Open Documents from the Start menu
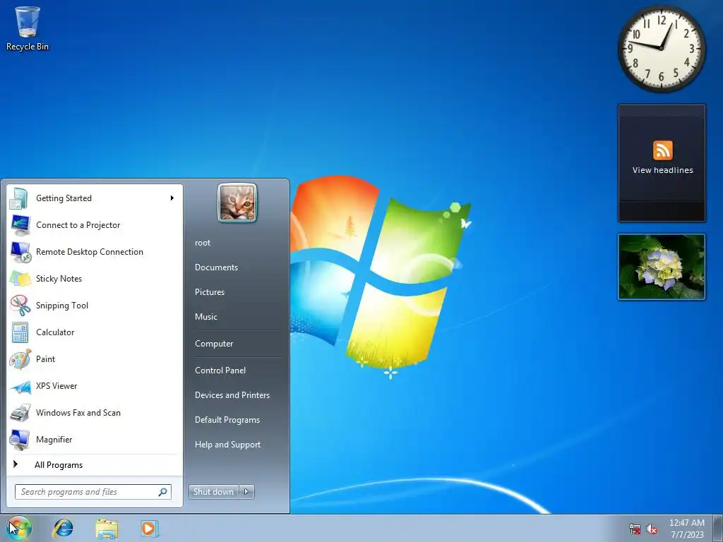This screenshot has height=542, width=723. pos(216,267)
